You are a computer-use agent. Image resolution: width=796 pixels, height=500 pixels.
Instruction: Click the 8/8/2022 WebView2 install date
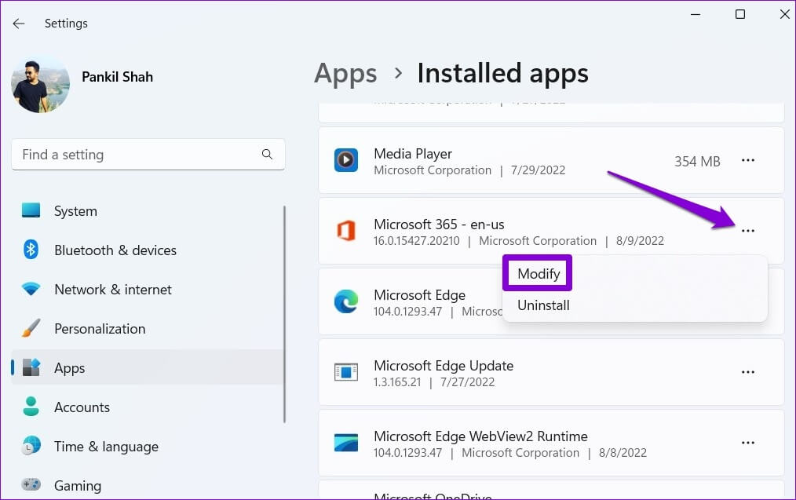[623, 452]
